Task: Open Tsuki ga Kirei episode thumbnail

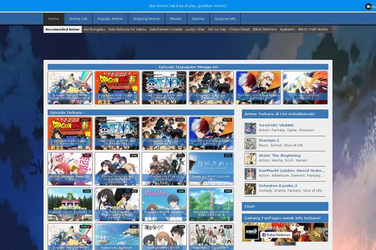Action: (211, 169)
